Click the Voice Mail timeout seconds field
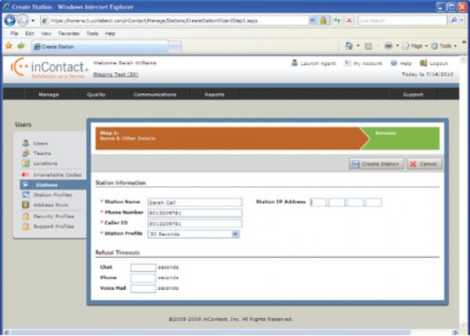This screenshot has width=470, height=336. pyautogui.click(x=143, y=288)
